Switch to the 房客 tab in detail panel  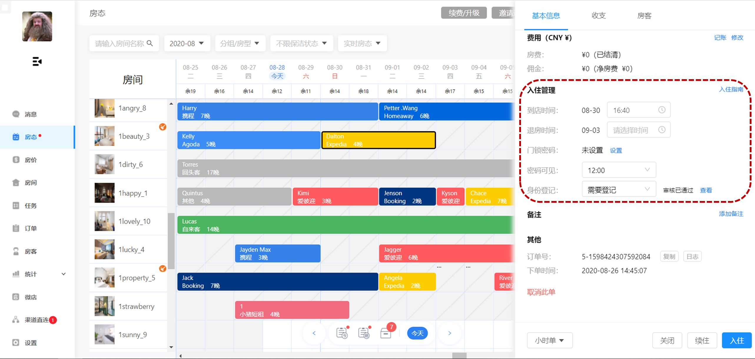click(x=644, y=16)
